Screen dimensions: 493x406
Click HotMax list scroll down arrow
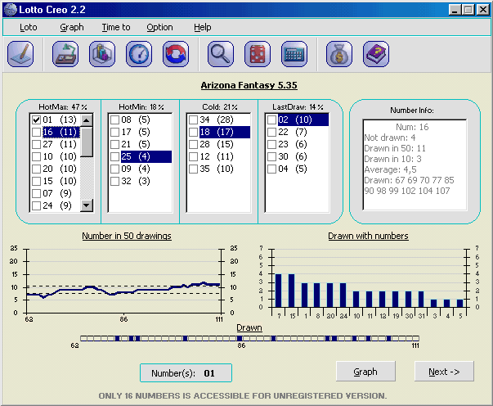[87, 205]
